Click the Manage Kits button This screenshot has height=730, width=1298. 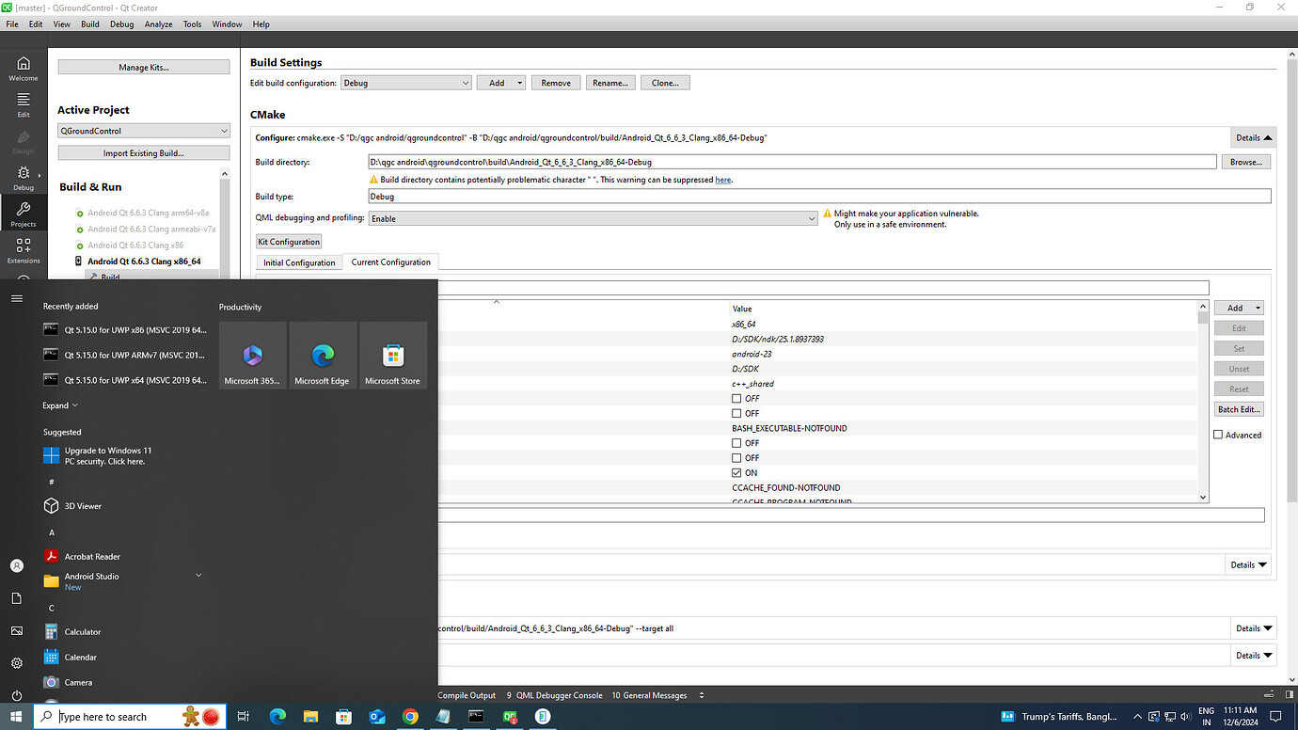143,66
